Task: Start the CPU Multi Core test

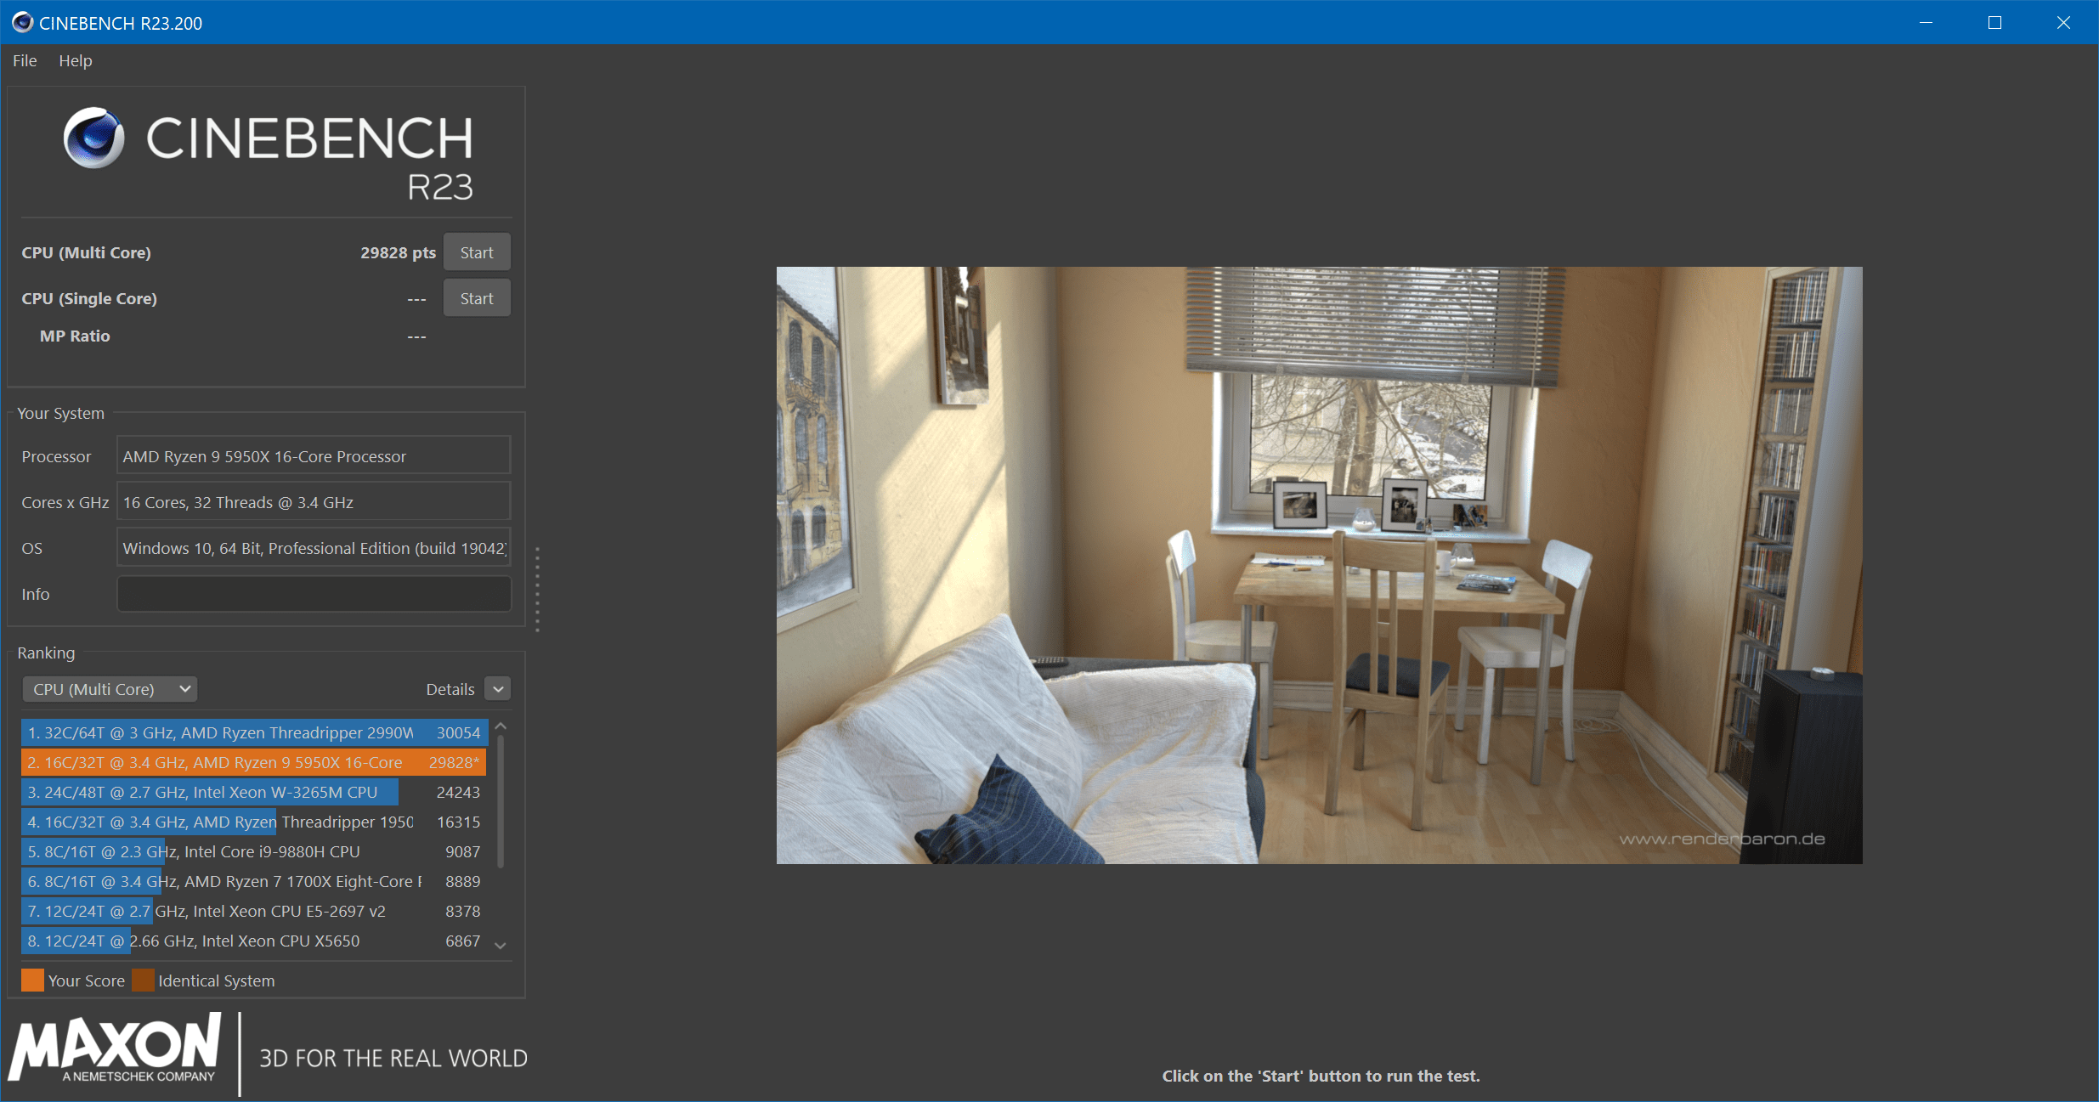Action: click(476, 252)
